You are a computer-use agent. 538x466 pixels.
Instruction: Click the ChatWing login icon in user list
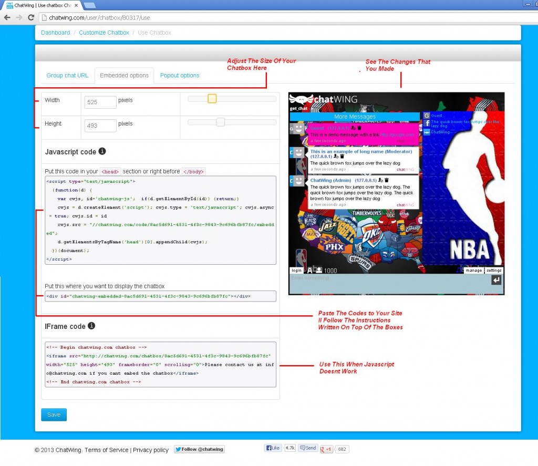(427, 132)
